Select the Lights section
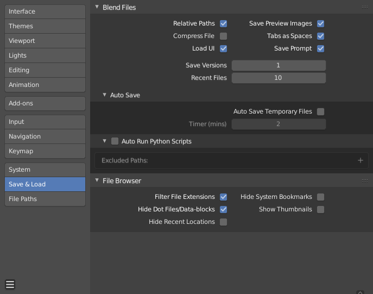This screenshot has width=373, height=294. click(45, 55)
